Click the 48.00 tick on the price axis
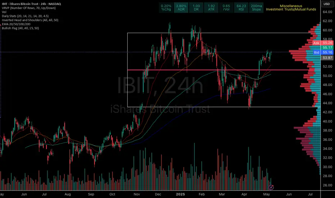 [x=327, y=85]
